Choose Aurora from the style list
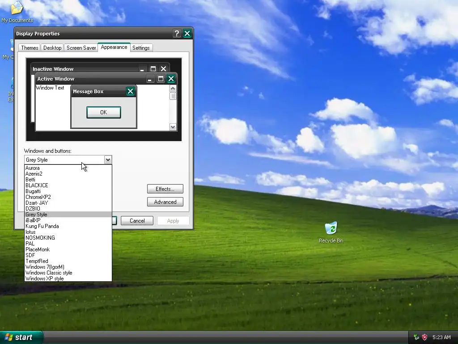Viewport: 458px width, 344px height. point(68,168)
